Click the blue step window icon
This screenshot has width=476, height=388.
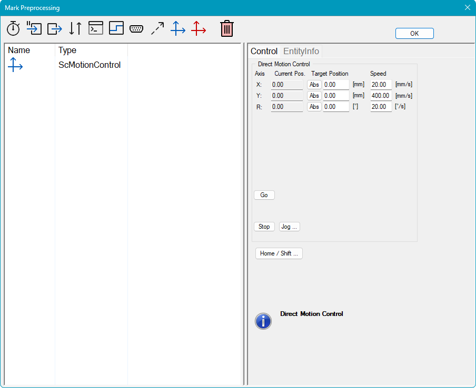[116, 28]
